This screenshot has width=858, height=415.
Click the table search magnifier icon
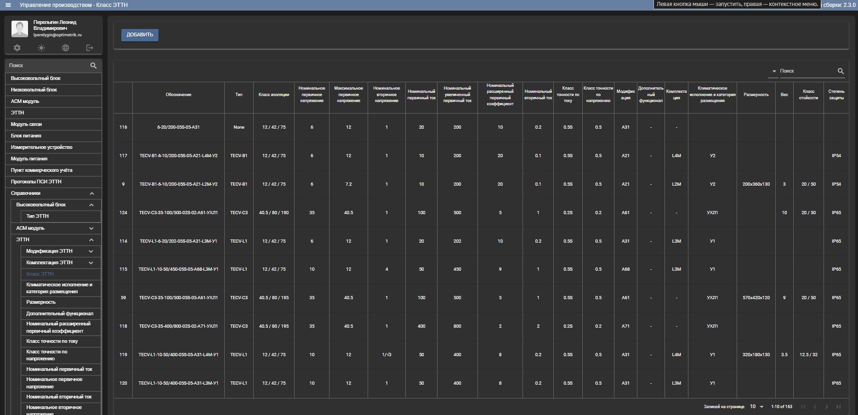click(x=841, y=71)
